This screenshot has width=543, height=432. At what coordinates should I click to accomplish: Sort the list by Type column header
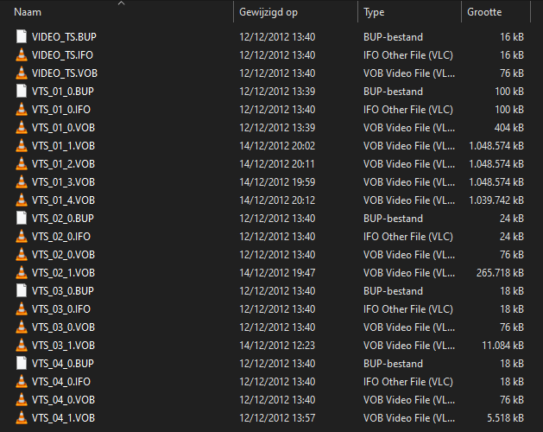point(374,13)
